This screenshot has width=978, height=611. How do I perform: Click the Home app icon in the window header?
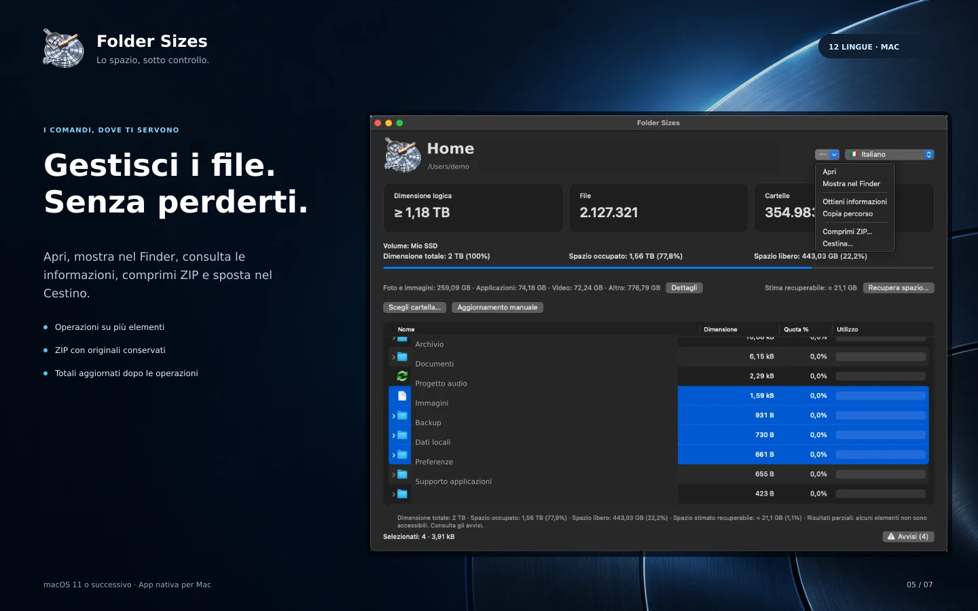403,155
